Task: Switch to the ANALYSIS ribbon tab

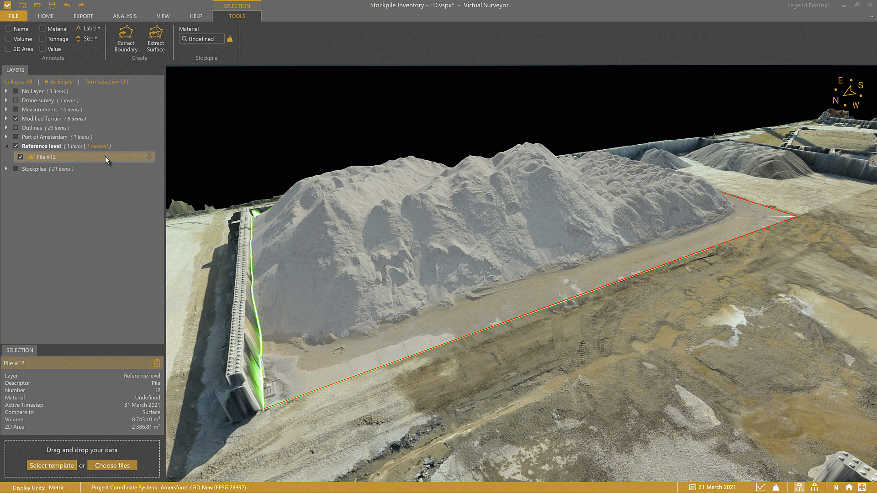Action: click(x=125, y=16)
